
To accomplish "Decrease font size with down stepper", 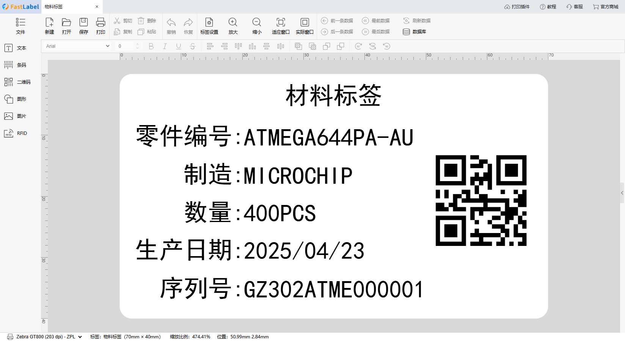I will click(137, 48).
